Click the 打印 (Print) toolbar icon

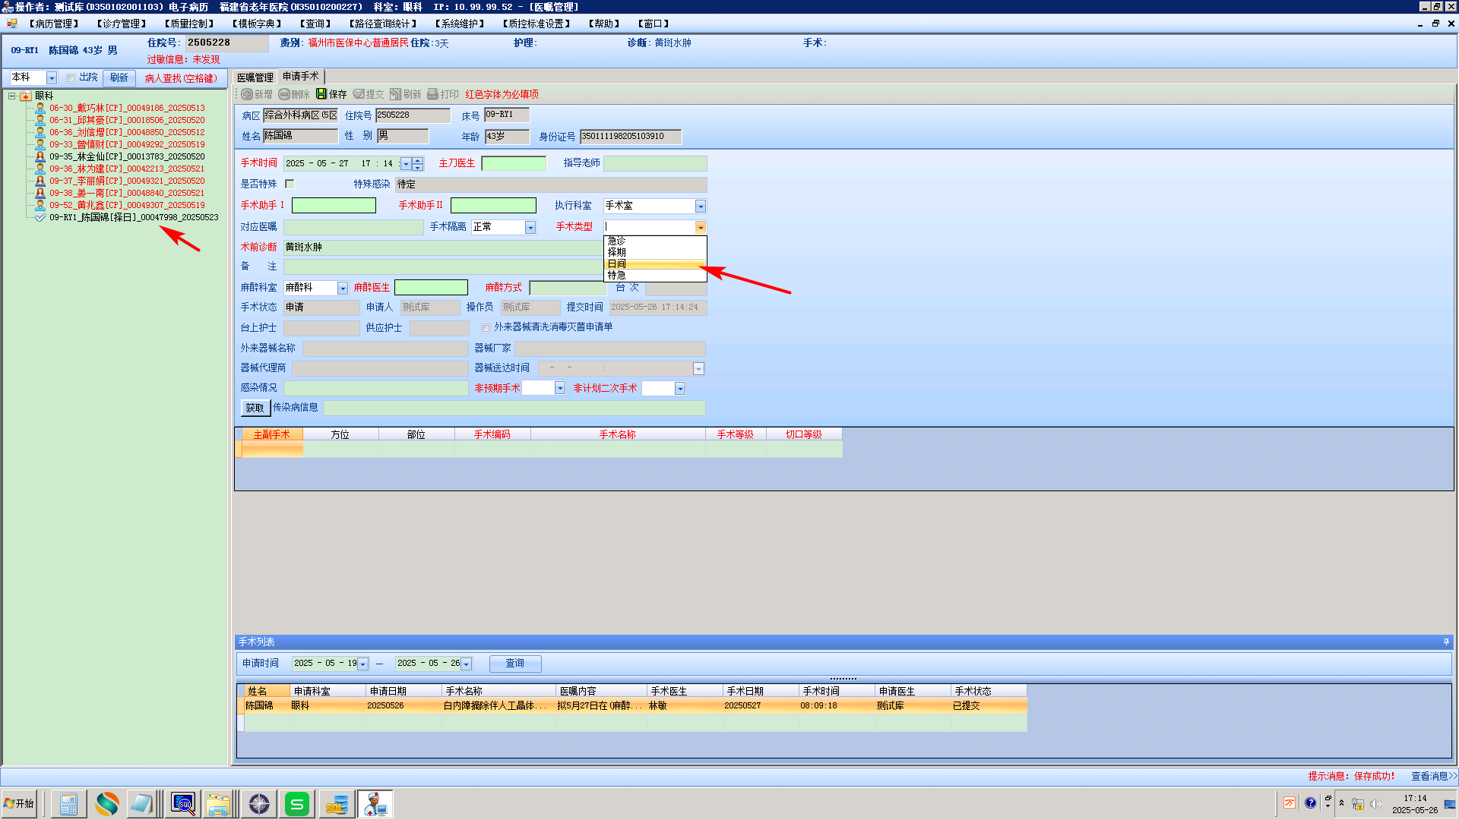pyautogui.click(x=432, y=94)
